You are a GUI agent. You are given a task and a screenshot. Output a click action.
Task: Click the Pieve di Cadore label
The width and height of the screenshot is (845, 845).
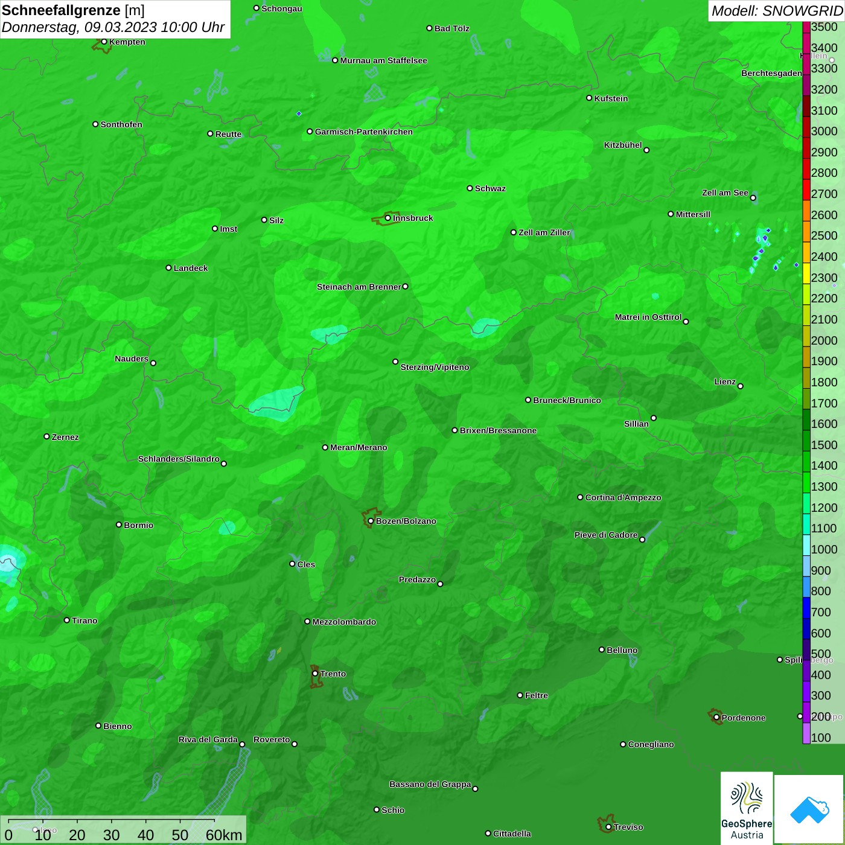(606, 535)
